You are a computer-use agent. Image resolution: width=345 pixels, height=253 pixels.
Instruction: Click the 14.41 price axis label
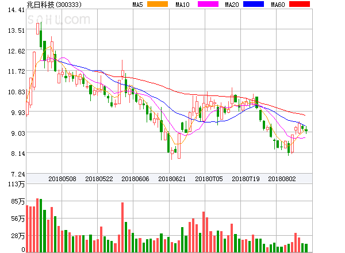pos(16,10)
